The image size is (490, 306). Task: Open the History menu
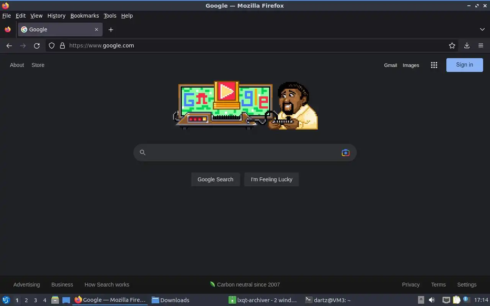coord(56,16)
